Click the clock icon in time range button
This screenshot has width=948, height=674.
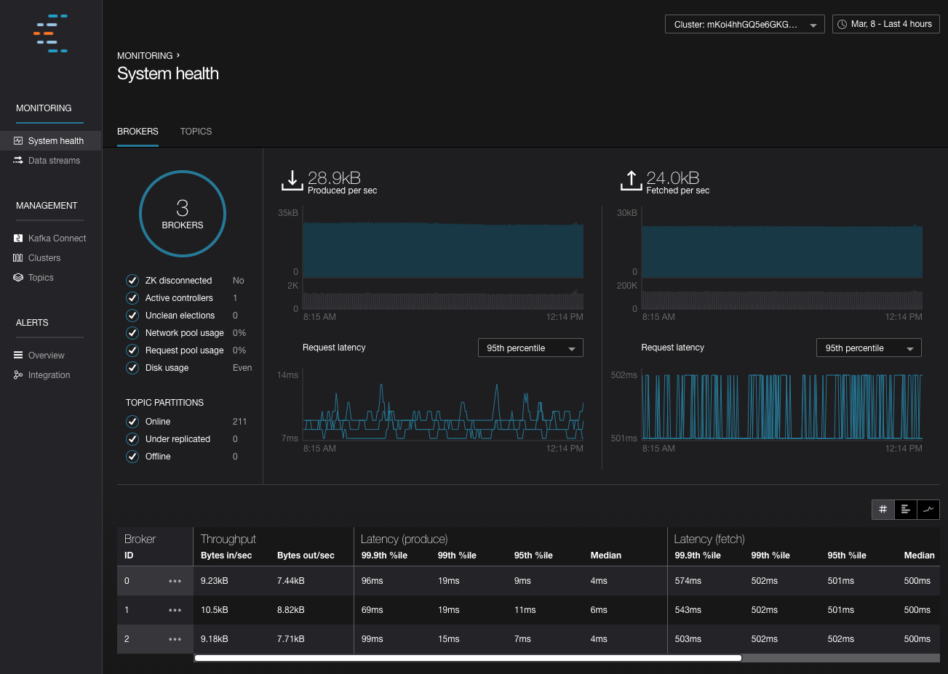point(843,24)
